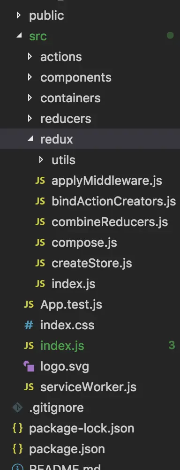Expand the public folder arrow
The image size is (180, 470).
click(x=19, y=15)
